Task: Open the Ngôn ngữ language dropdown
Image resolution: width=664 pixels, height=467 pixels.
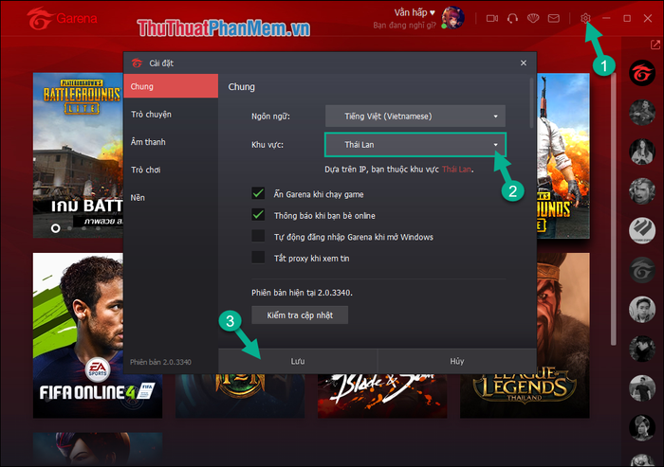Action: click(415, 116)
